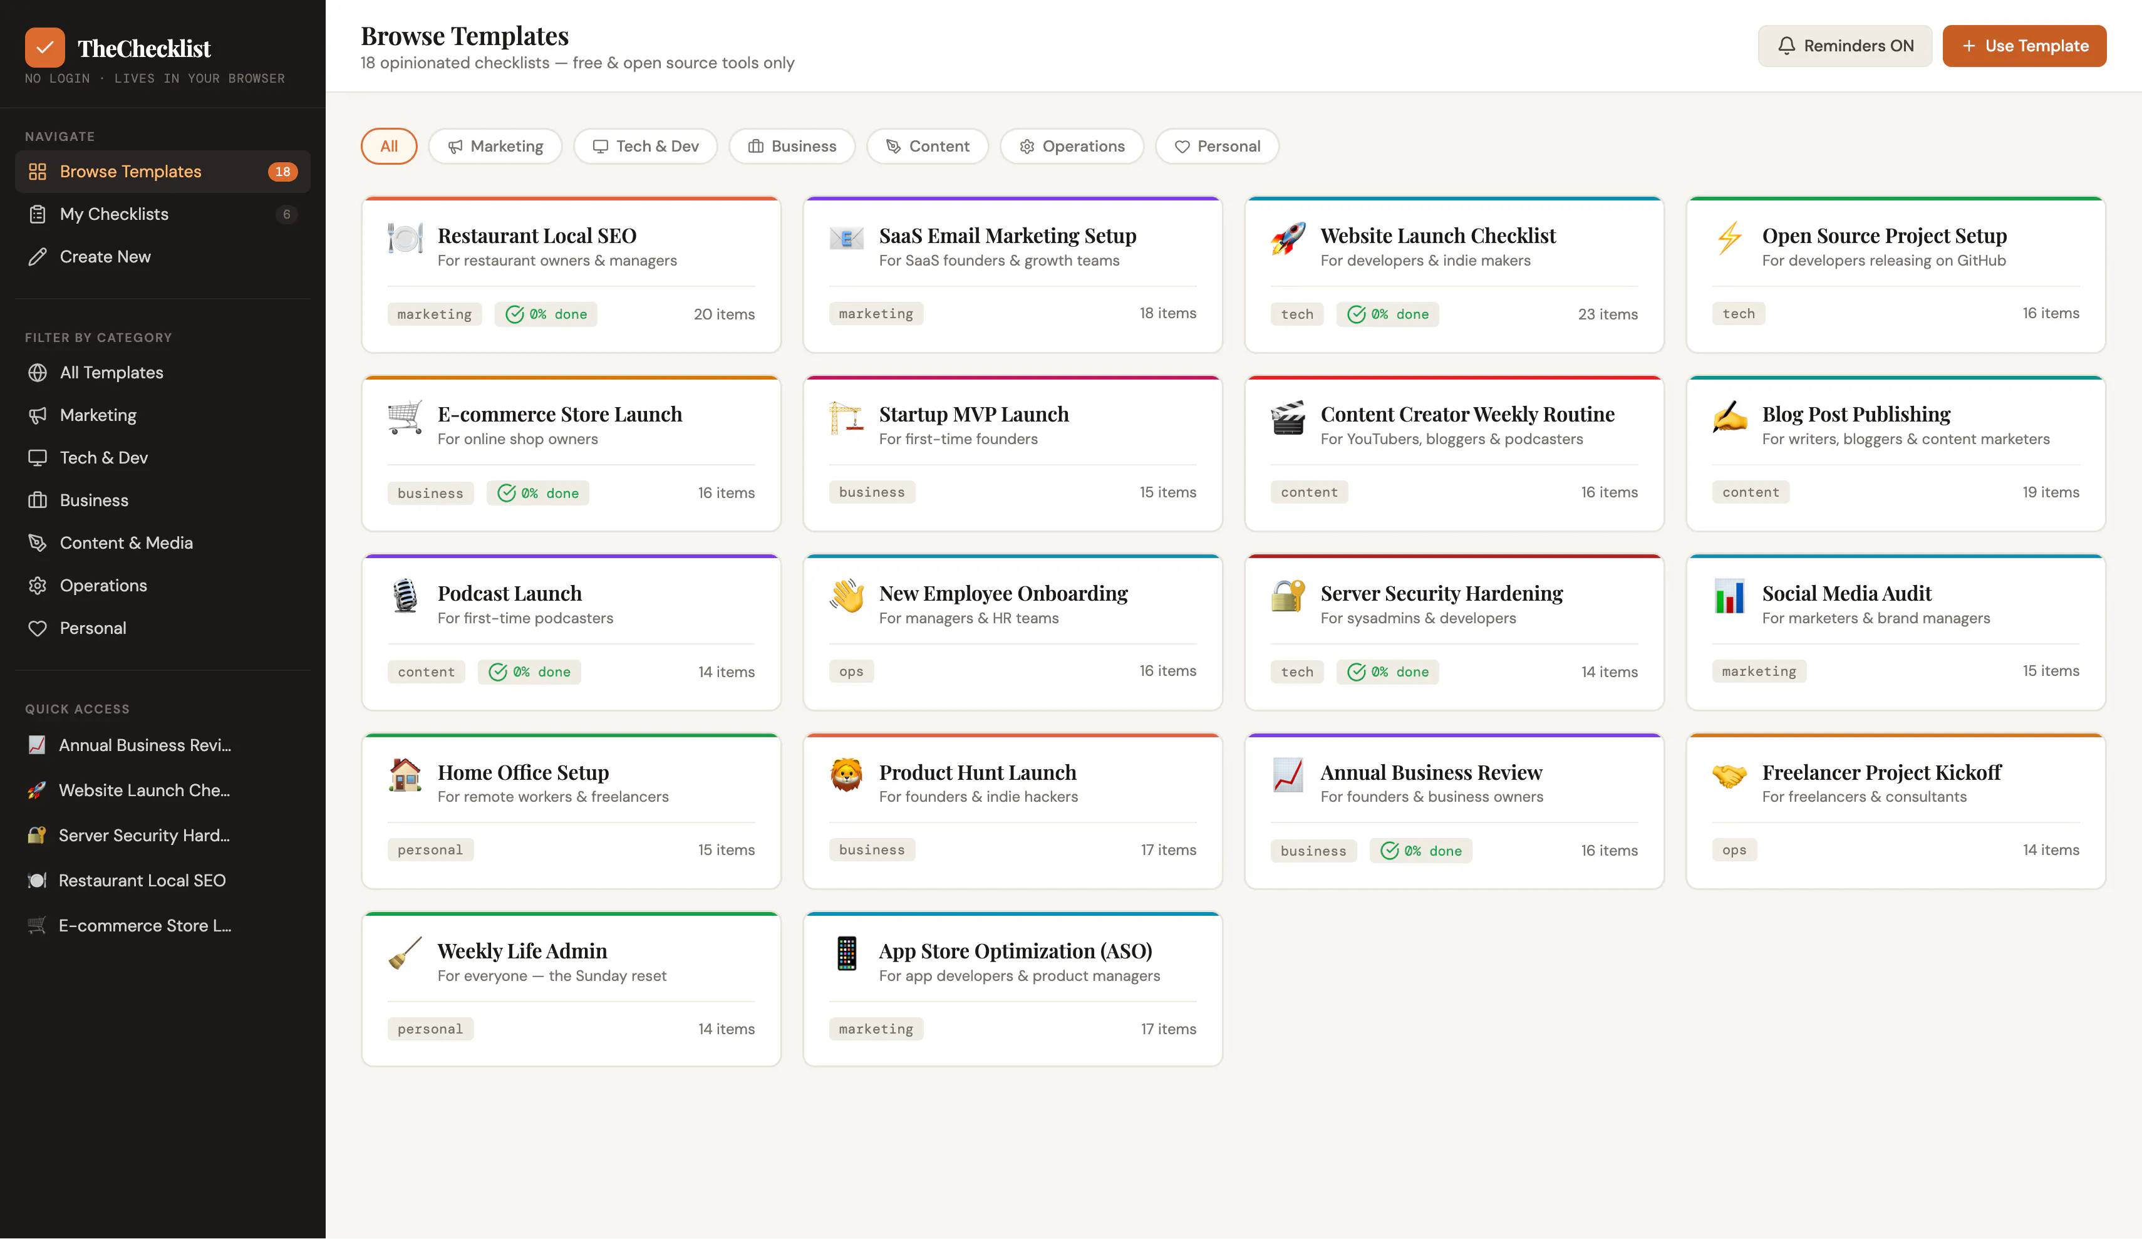
Task: Filter sidebar by Business category
Action: click(x=162, y=500)
